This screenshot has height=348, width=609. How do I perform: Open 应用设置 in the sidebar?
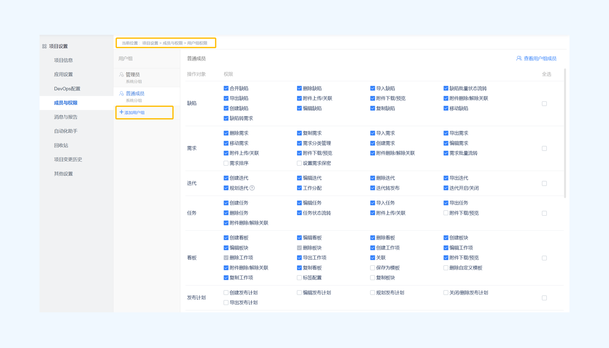coord(63,74)
